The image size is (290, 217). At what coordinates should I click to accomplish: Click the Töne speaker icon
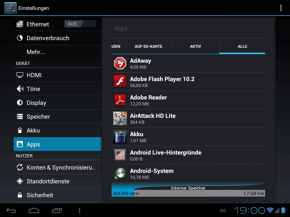click(x=20, y=89)
